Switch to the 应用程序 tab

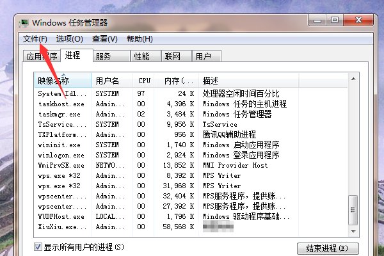click(42, 56)
